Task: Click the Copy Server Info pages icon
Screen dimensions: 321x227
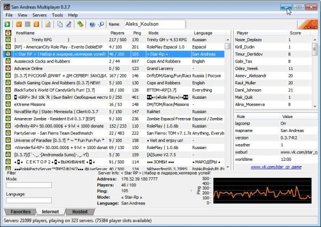Action: point(59,24)
